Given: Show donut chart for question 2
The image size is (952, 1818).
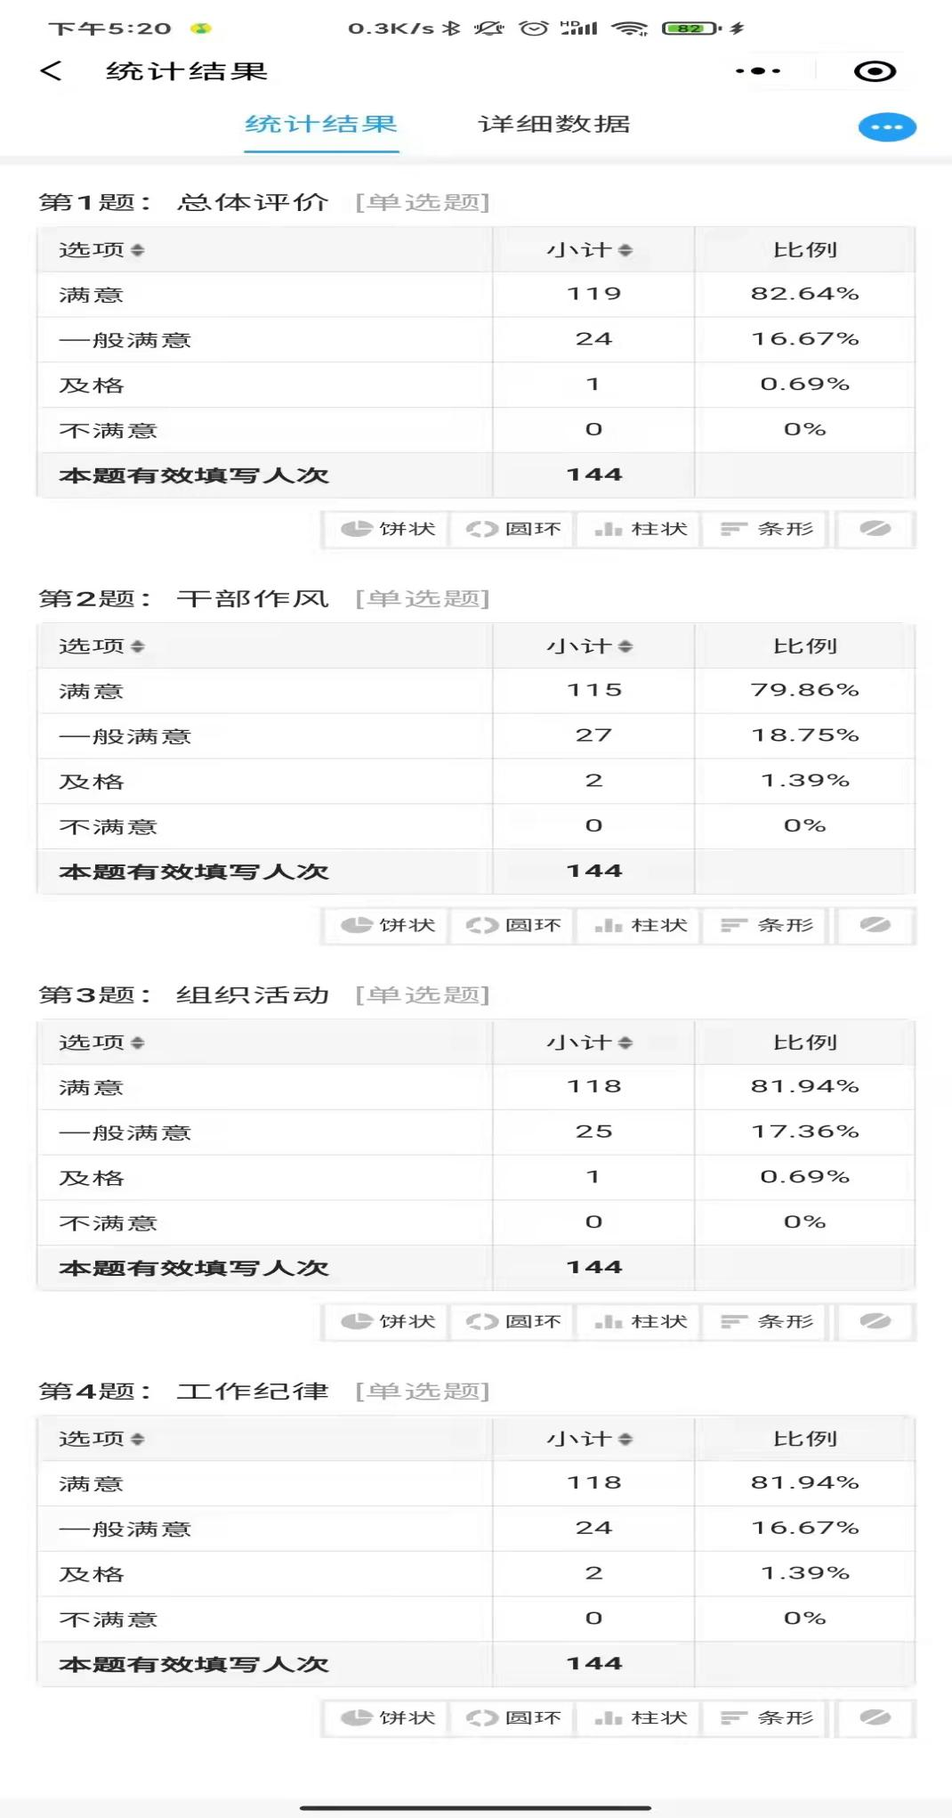Looking at the screenshot, I should coord(513,925).
